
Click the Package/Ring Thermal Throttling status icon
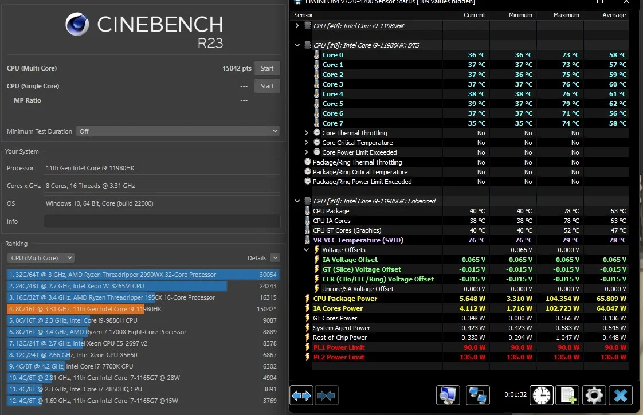pyautogui.click(x=308, y=162)
